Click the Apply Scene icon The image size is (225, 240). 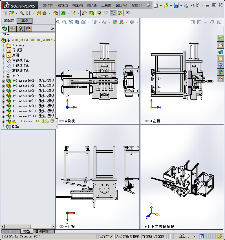[122, 22]
